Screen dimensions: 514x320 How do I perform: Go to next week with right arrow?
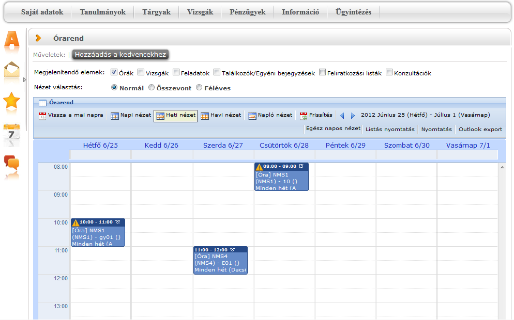coord(353,116)
